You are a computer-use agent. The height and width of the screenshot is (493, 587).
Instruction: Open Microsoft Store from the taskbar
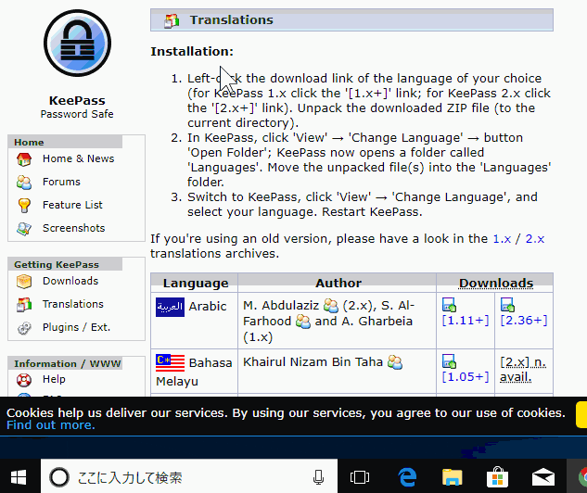coord(498,477)
